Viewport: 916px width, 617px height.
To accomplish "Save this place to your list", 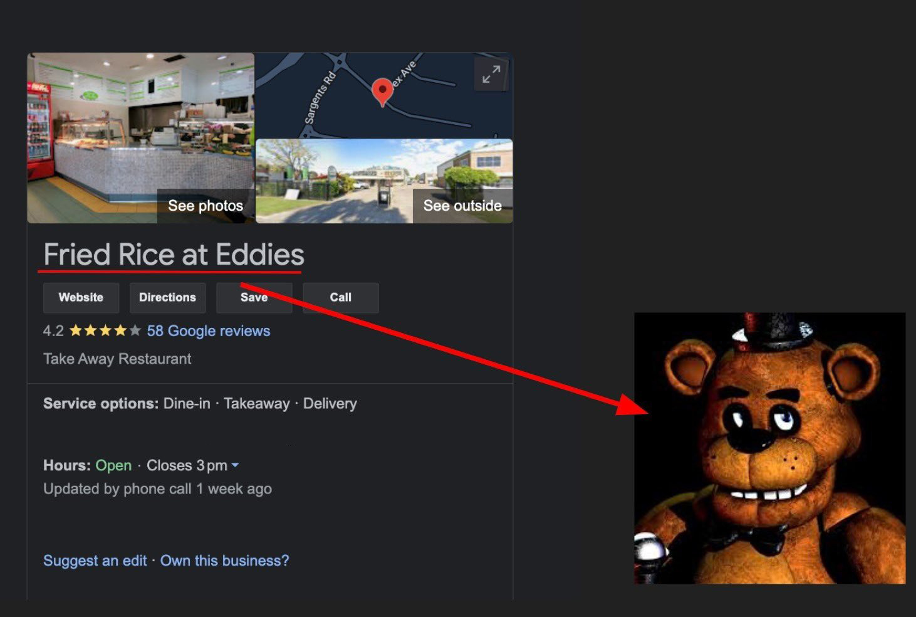I will (x=254, y=297).
